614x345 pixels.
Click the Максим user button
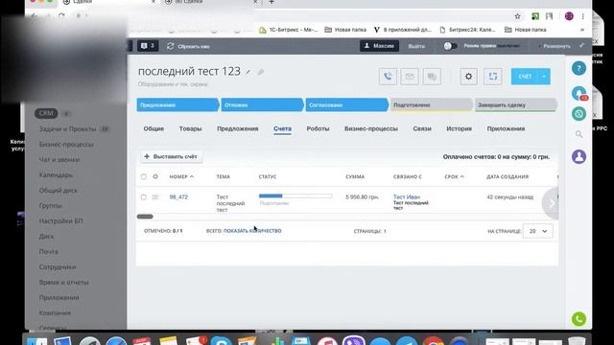click(x=379, y=46)
